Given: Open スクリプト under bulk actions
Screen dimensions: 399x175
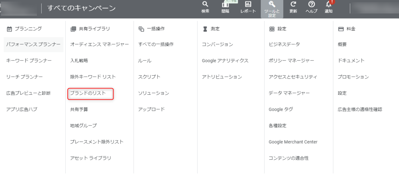Looking at the screenshot, I should pyautogui.click(x=149, y=77).
